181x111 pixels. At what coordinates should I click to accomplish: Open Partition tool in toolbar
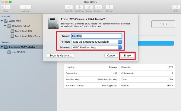coord(79,7)
